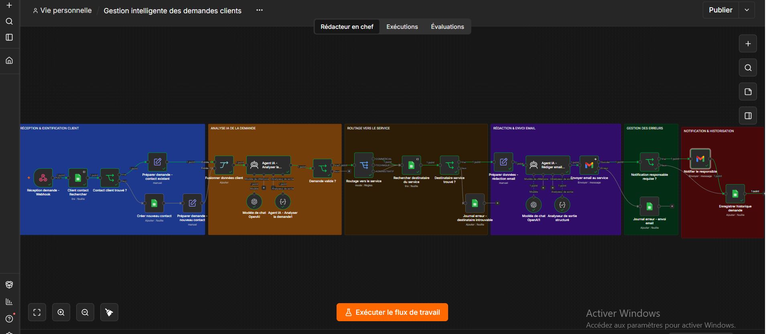Select the Demande valide ? node
767x334 pixels.
click(x=323, y=168)
